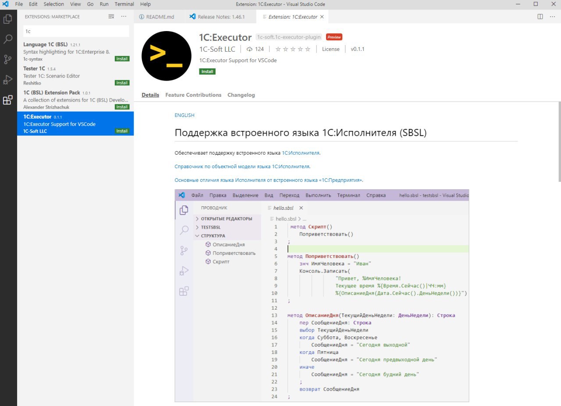This screenshot has height=406, width=561.
Task: Select the Changelog tab
Action: coord(241,95)
